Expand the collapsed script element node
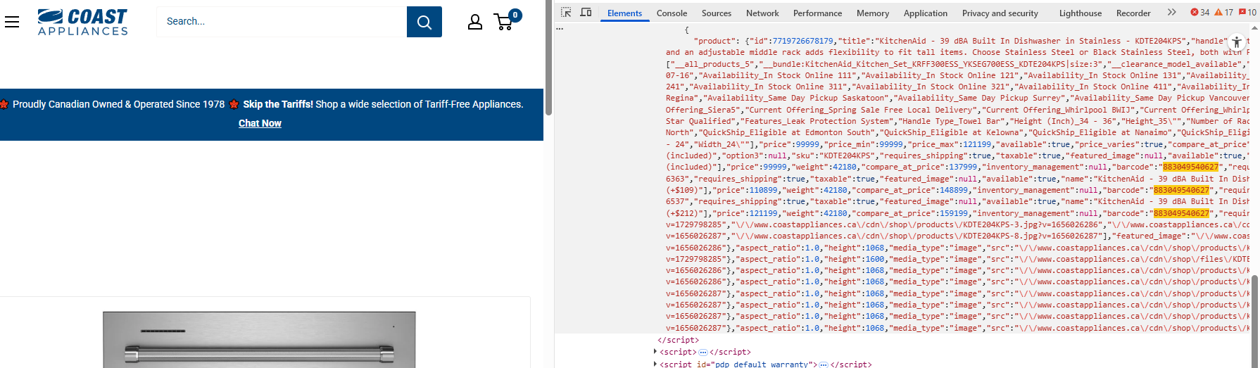Image resolution: width=1260 pixels, height=368 pixels. point(656,352)
